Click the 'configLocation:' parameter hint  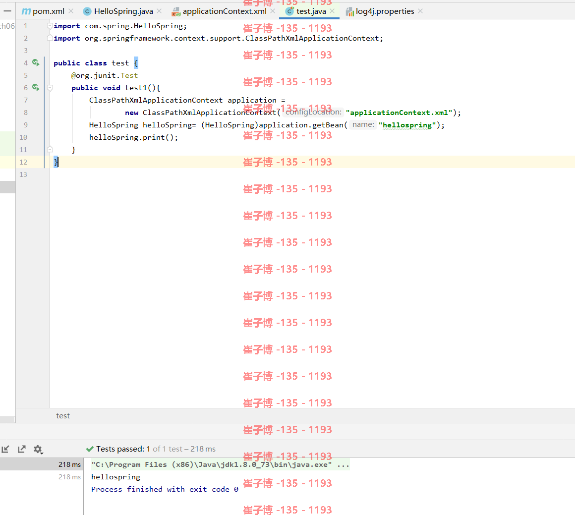313,112
